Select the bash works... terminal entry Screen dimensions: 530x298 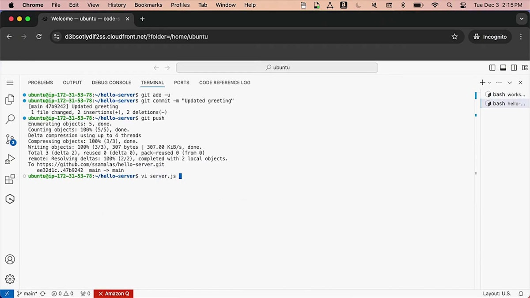coord(505,94)
